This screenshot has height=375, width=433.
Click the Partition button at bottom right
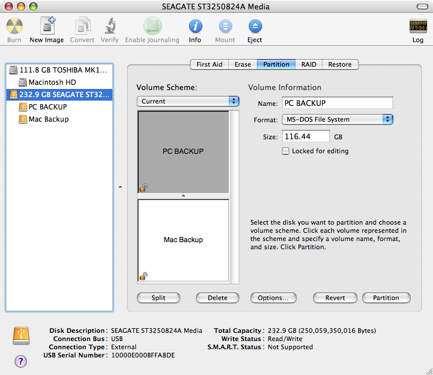click(x=386, y=298)
